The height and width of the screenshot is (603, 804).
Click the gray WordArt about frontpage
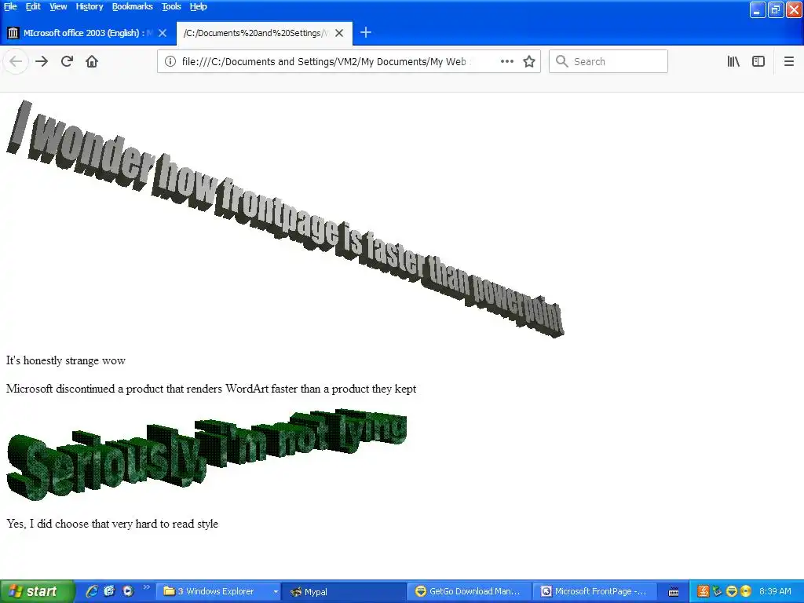[x=285, y=219]
